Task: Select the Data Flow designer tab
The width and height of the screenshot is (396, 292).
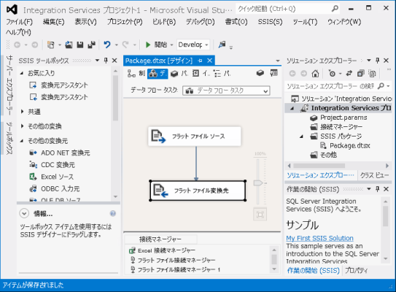Action: 158,73
